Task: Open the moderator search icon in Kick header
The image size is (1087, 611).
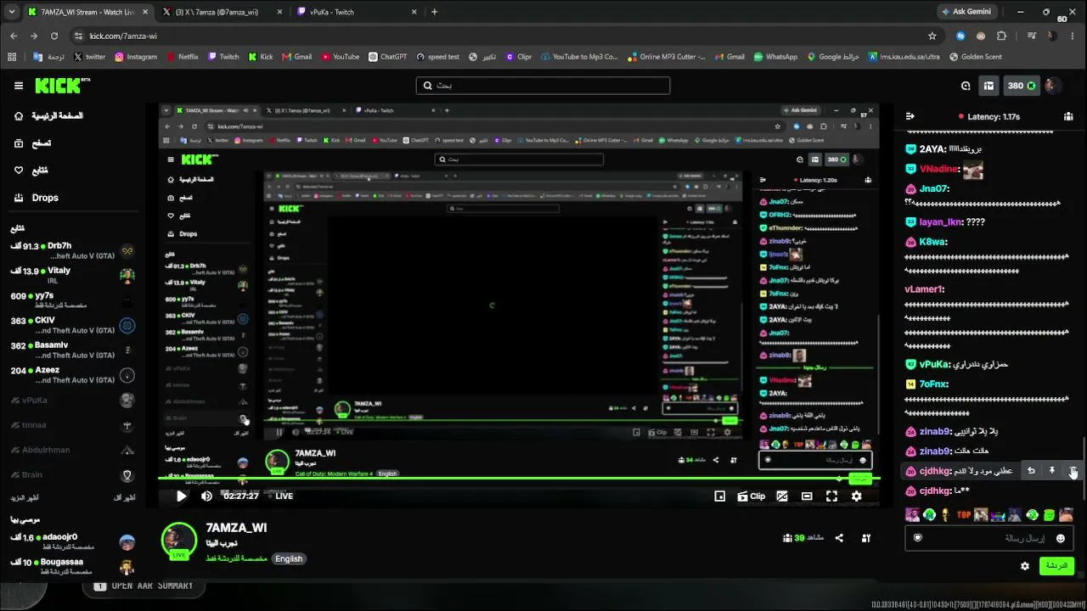Action: point(966,86)
